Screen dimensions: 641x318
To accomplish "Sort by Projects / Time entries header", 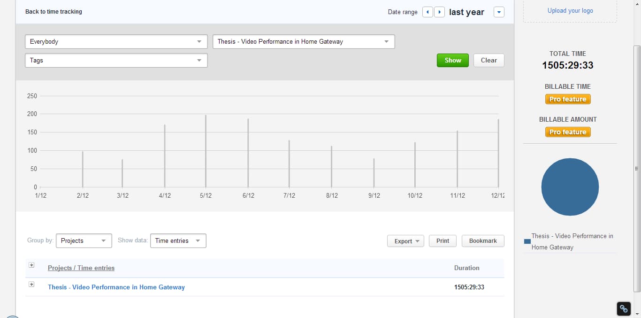I will tap(81, 268).
